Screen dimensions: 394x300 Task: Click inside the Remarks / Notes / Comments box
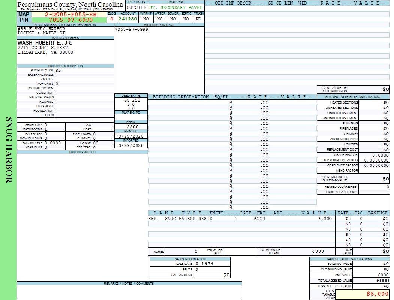pos(129,292)
